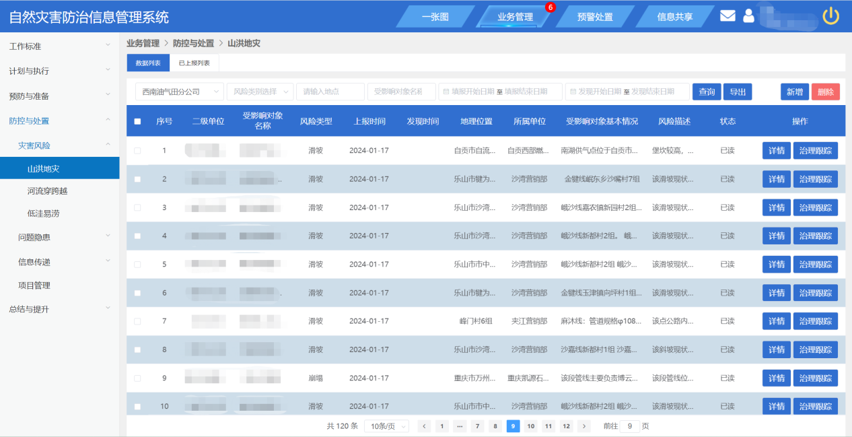The width and height of the screenshot is (852, 437).
Task: Click the power logout icon
Action: click(831, 15)
